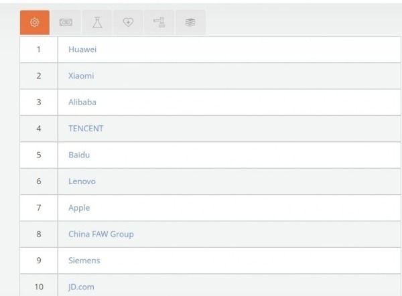Open the Baidu company page
Viewport: 402px width, 296px height.
click(x=79, y=155)
